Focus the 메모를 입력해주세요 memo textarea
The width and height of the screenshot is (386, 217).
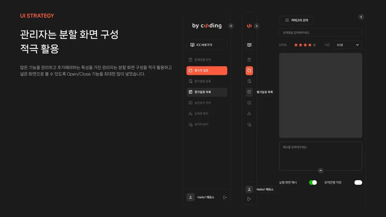[x=320, y=156]
